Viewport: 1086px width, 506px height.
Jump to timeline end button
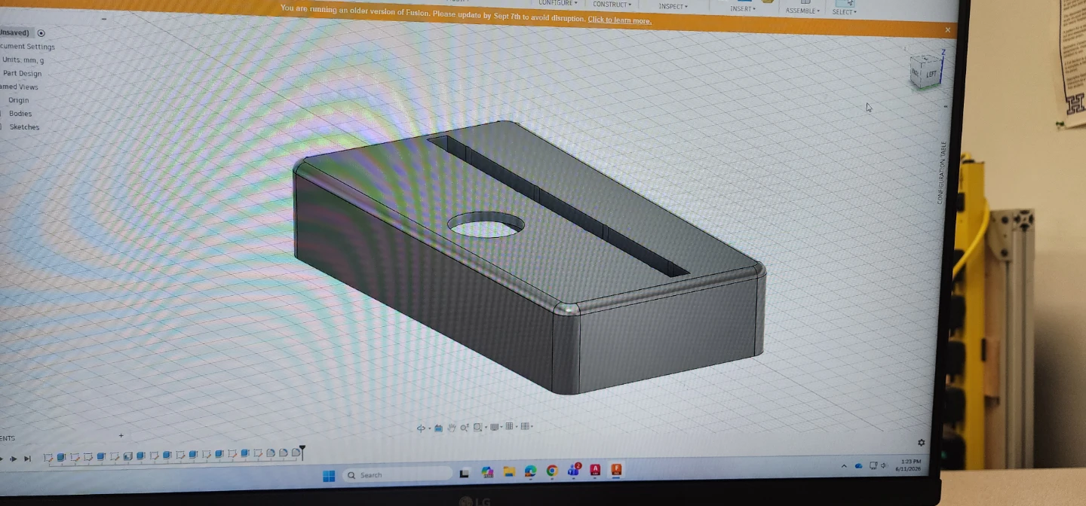point(27,459)
